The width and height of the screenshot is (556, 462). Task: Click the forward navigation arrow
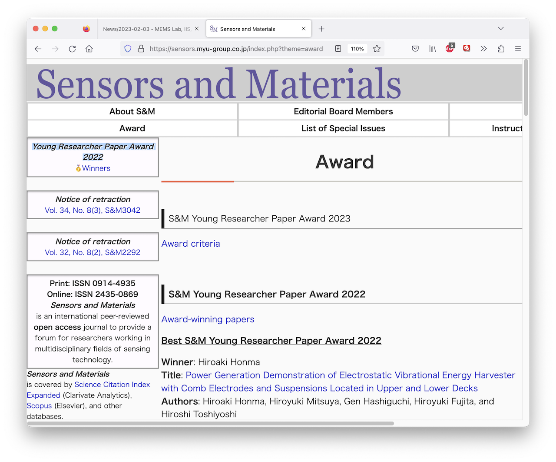(x=55, y=49)
